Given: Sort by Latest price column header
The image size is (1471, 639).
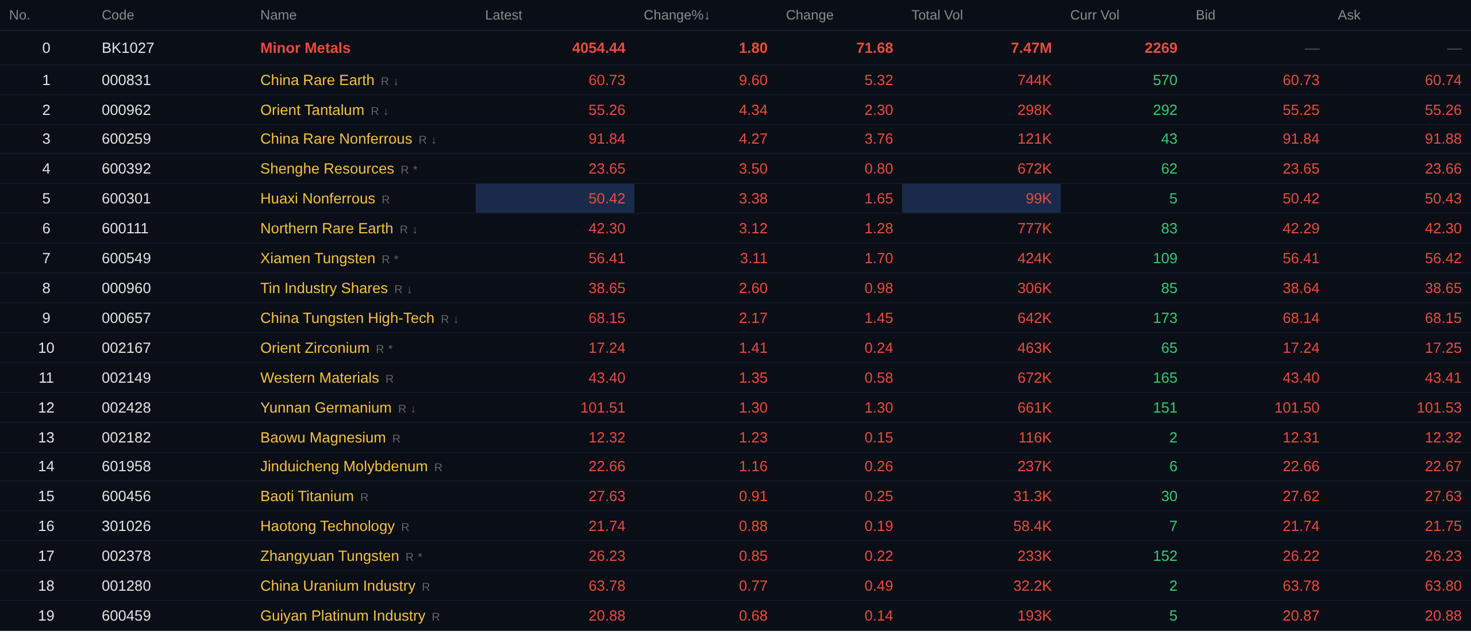Looking at the screenshot, I should coord(503,16).
